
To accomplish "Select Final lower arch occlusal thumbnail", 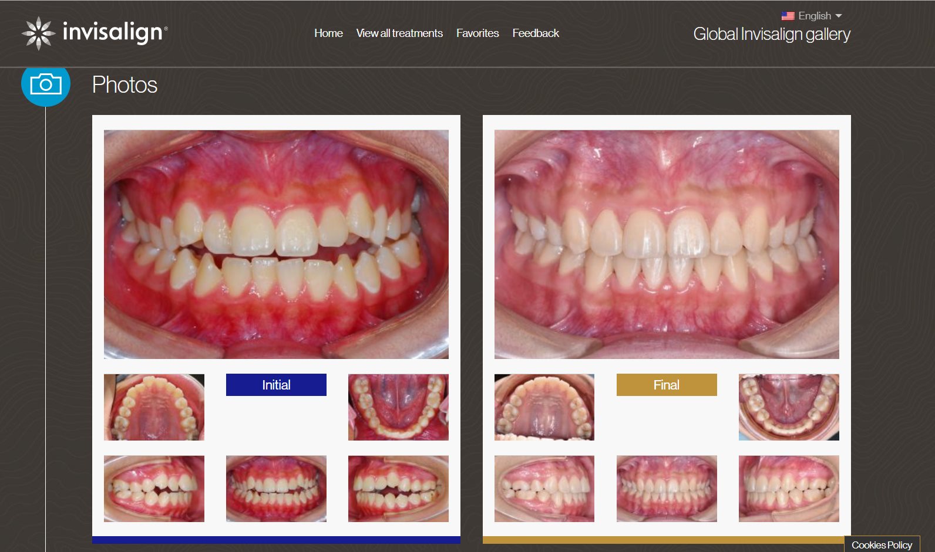I will point(789,407).
